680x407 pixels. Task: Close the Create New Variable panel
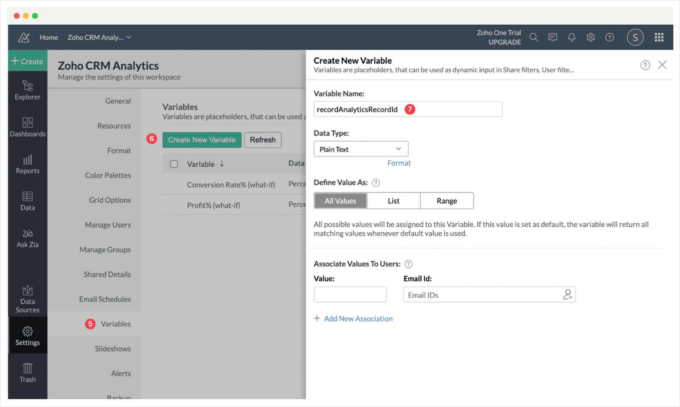pos(662,65)
